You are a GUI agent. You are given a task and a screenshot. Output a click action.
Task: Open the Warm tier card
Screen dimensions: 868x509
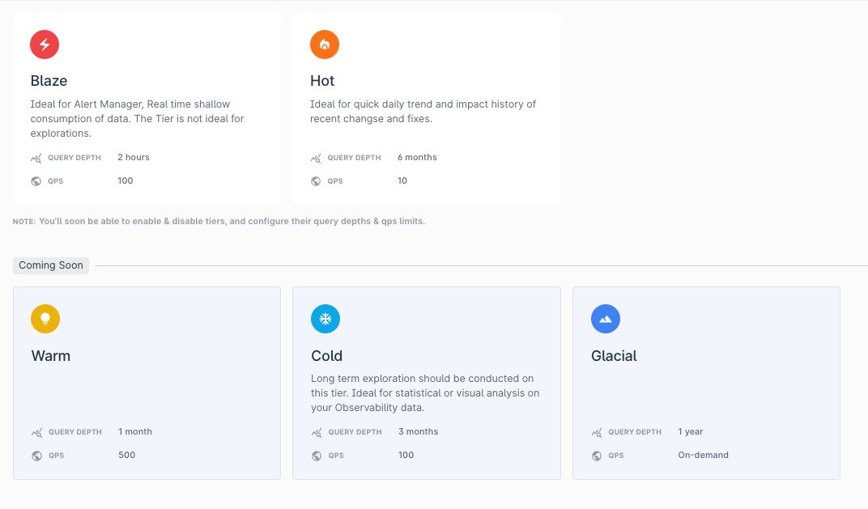click(x=147, y=382)
